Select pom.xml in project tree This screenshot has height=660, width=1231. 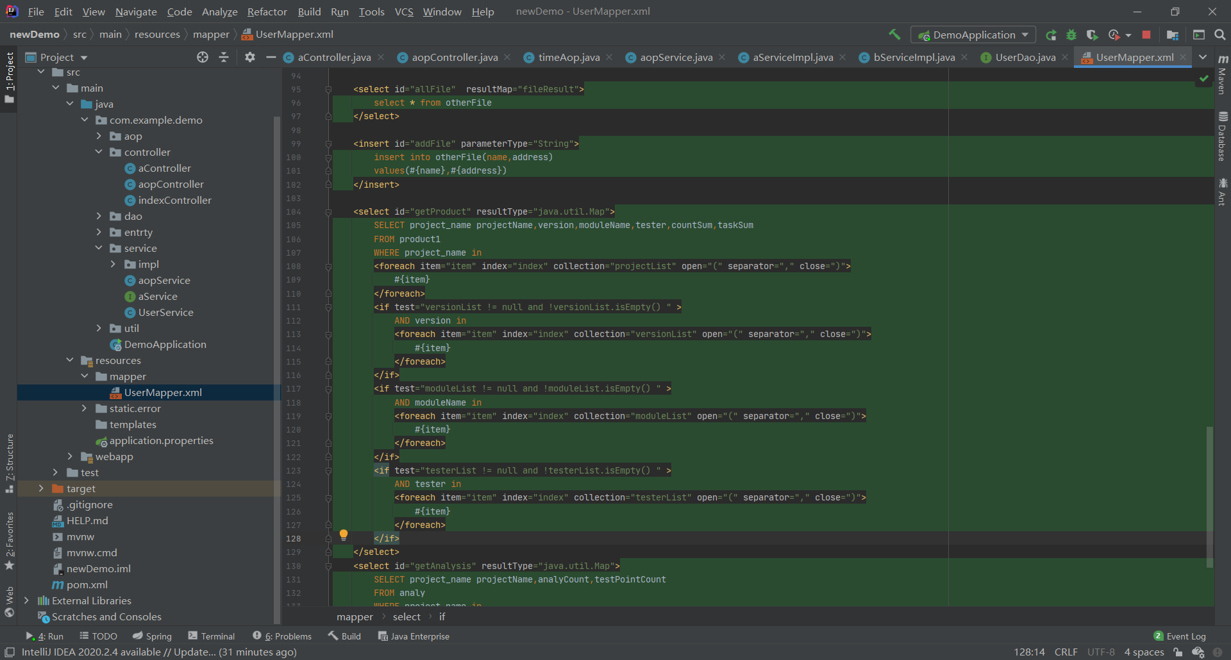tap(87, 584)
